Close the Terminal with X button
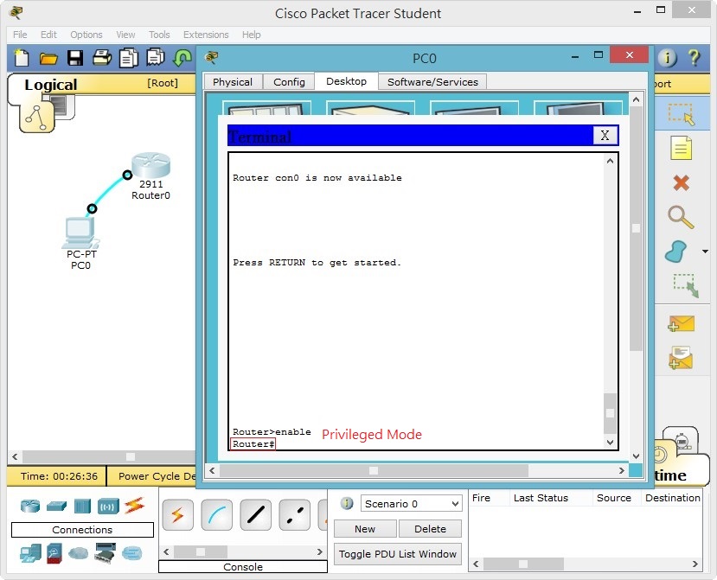717x580 pixels. (605, 136)
